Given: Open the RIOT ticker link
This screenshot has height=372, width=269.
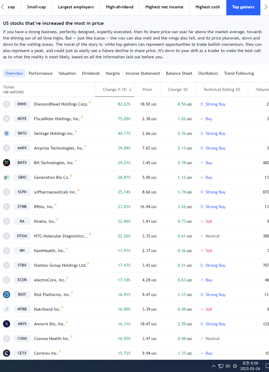Looking at the screenshot, I should tap(22, 295).
